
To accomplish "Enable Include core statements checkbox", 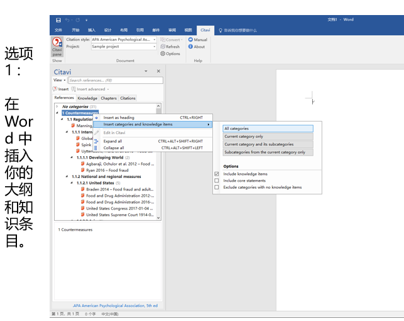I will (x=217, y=181).
